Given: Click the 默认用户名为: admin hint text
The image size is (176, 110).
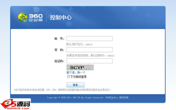Looking at the screenshot, I should click(79, 44).
